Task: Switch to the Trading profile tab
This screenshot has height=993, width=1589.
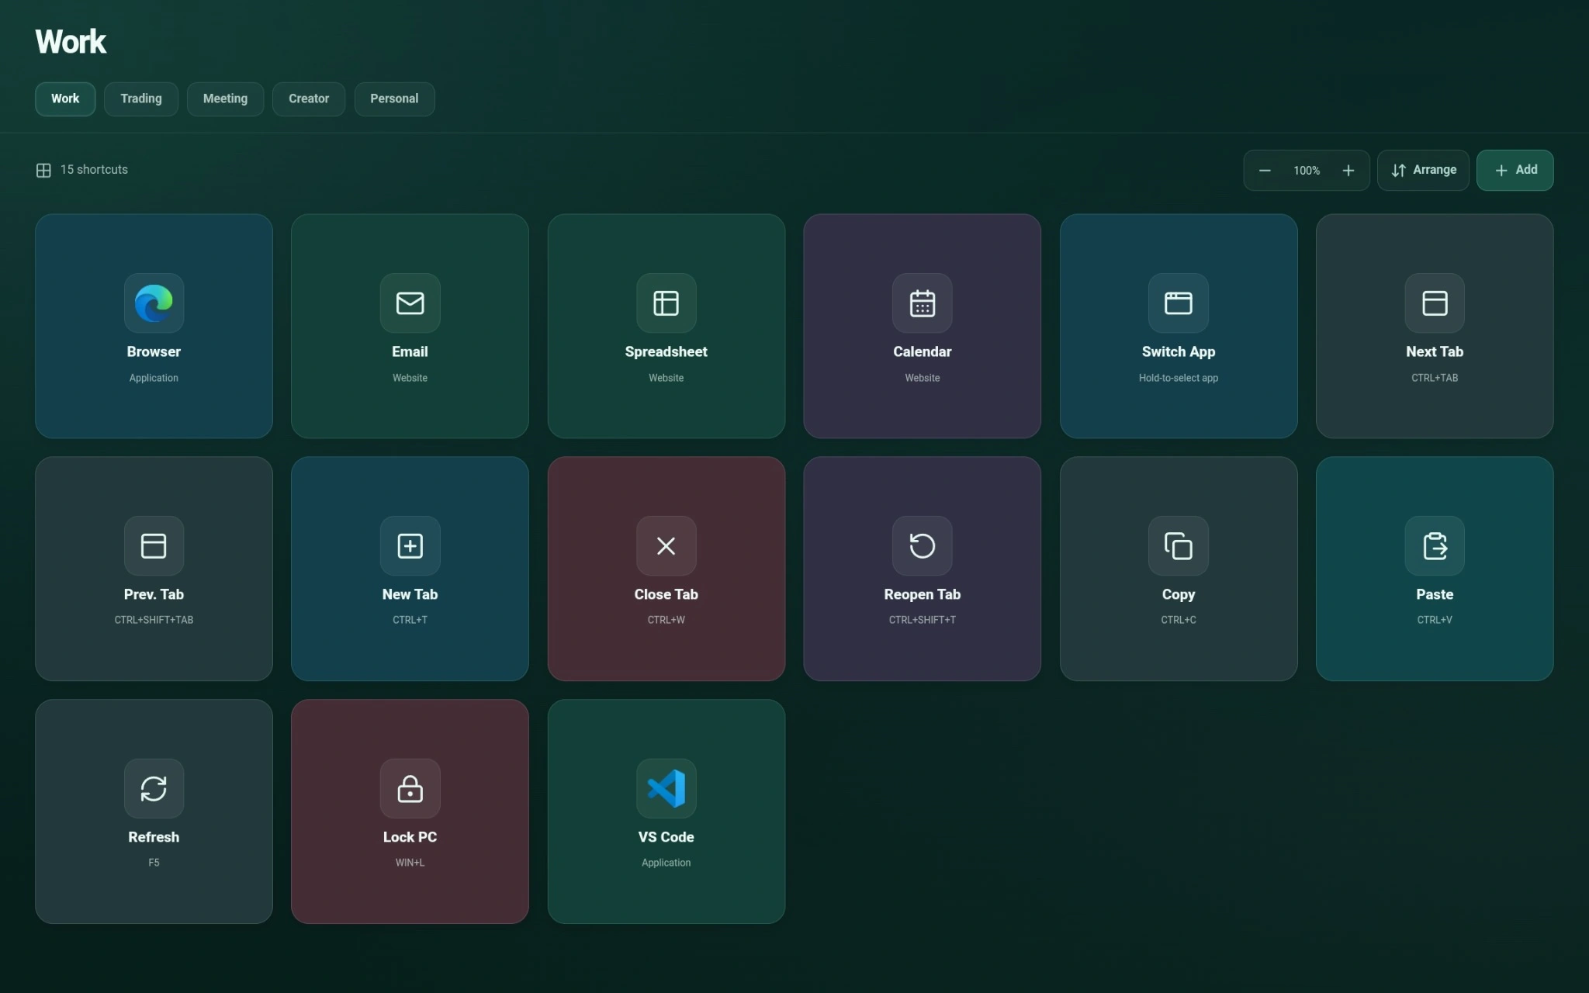Action: pyautogui.click(x=141, y=99)
